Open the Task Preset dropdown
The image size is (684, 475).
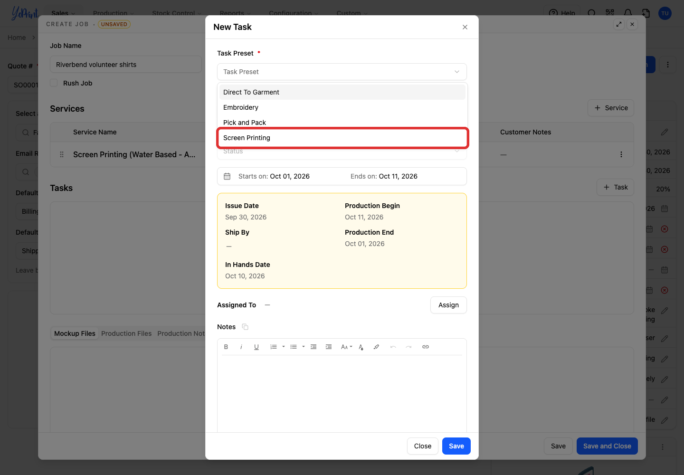[x=342, y=72]
